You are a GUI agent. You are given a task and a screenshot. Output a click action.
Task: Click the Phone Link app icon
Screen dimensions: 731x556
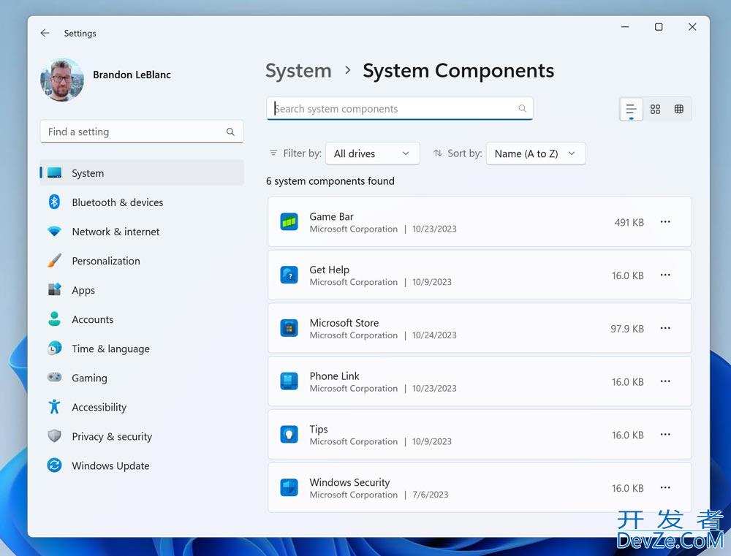click(289, 381)
